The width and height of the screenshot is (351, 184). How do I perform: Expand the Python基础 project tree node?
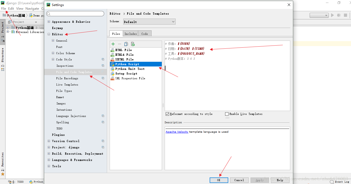tap(8, 27)
